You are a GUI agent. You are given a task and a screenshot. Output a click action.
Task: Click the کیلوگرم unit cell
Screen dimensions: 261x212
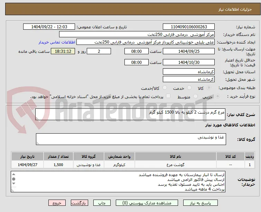[119, 165]
